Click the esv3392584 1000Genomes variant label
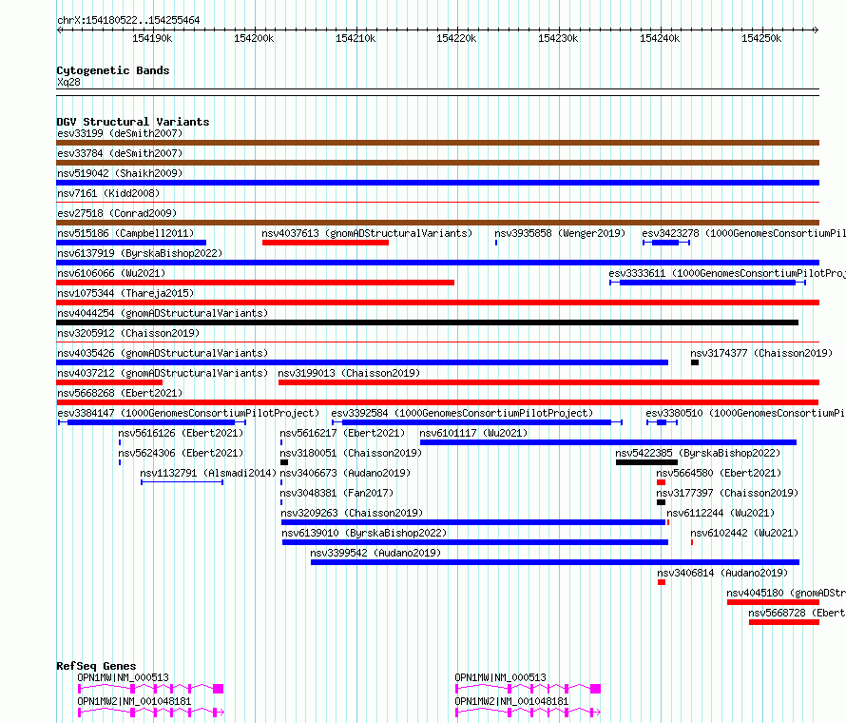This screenshot has height=723, width=846. coord(462,413)
